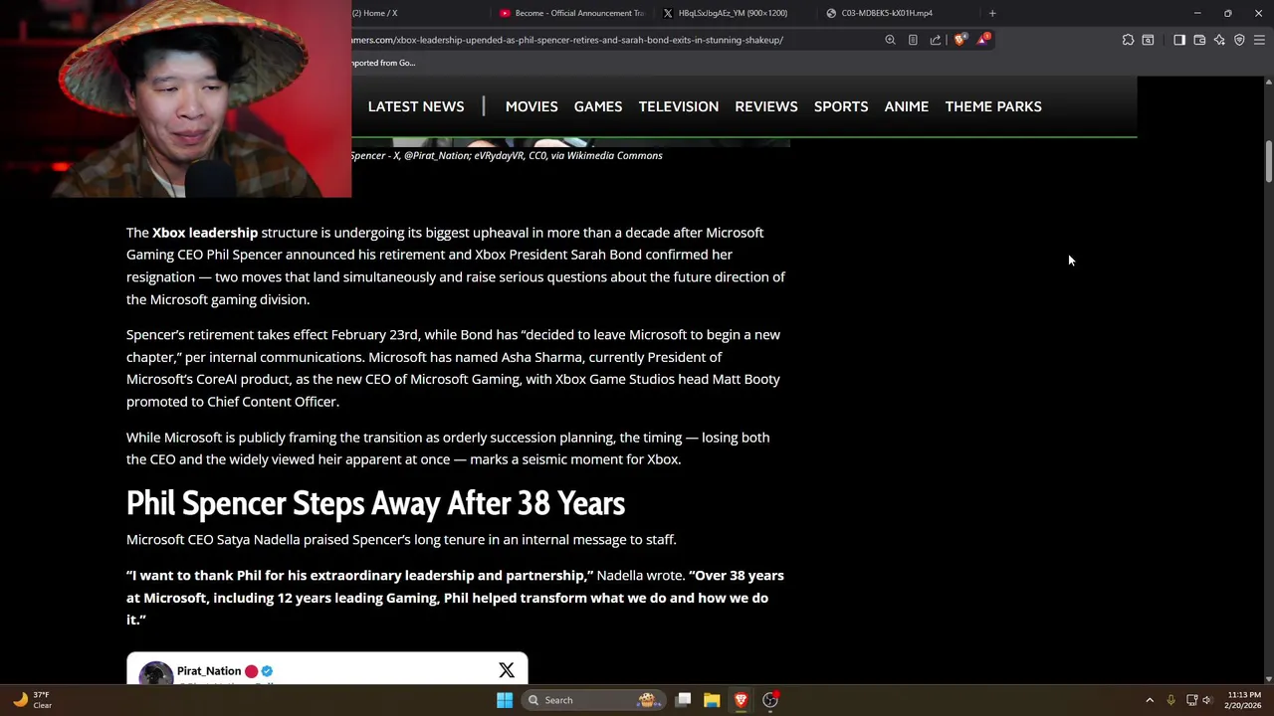Image resolution: width=1274 pixels, height=716 pixels.
Task: Open Brave VPN shield icon
Action: [1239, 40]
